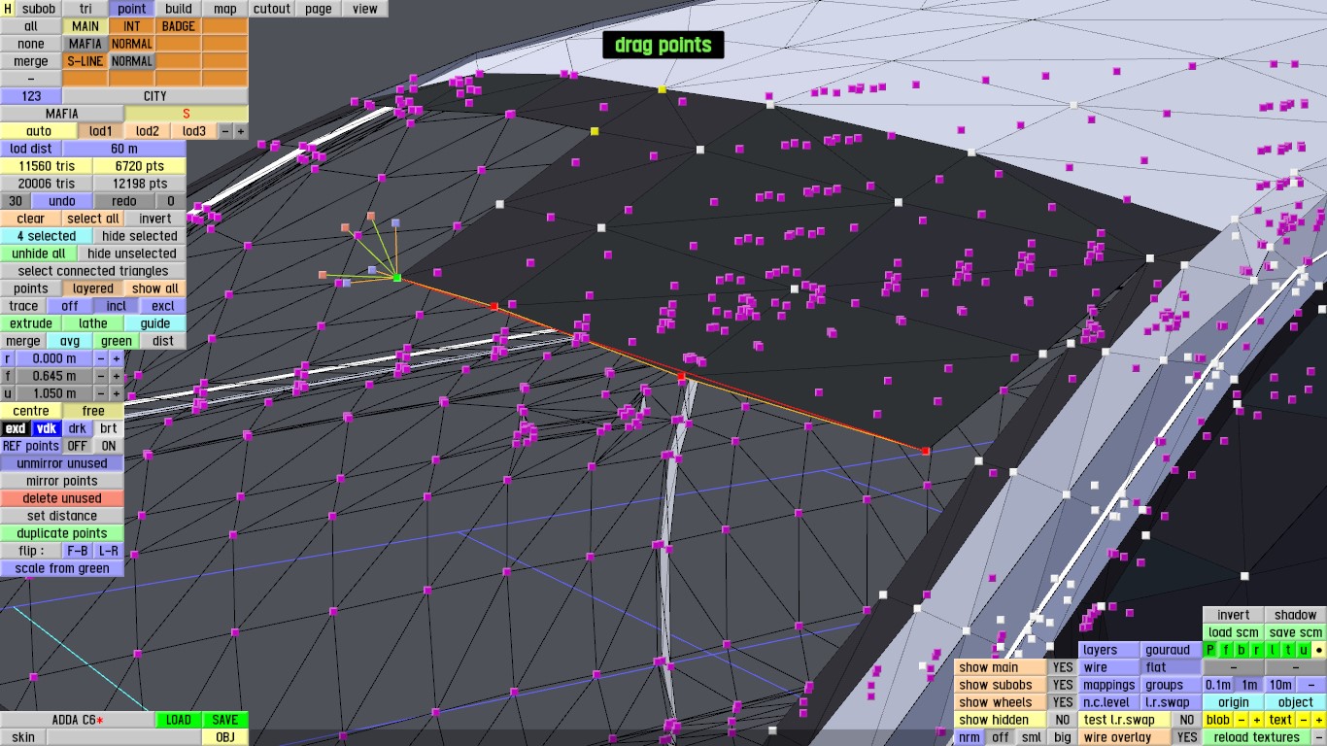Click the save scm button
This screenshot has height=746, width=1327.
(1295, 632)
